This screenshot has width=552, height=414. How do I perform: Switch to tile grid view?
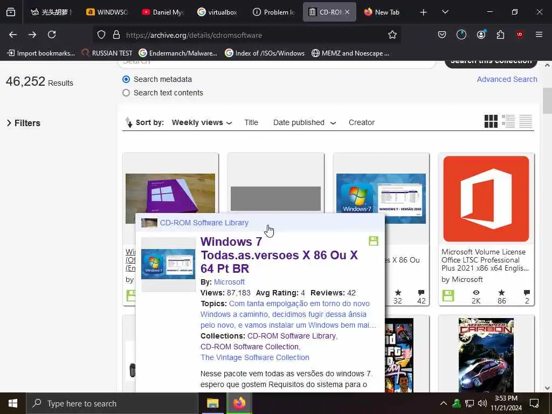tap(491, 121)
